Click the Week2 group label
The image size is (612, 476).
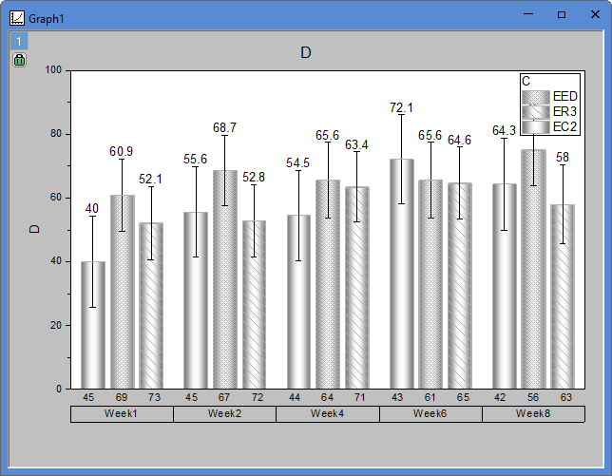click(x=225, y=413)
